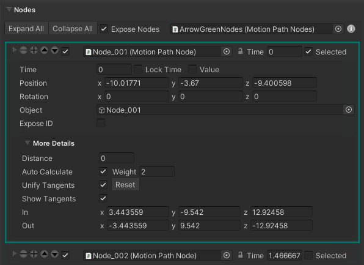Disable the Expose Nodes checkbox
Image resolution: width=364 pixels, height=265 pixels.
click(x=104, y=29)
